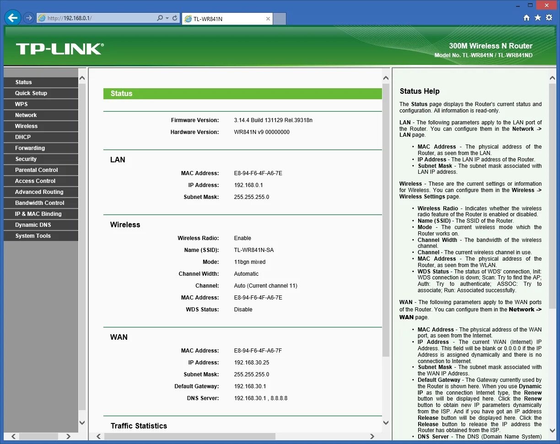The image size is (560, 444).
Task: Click Auto (Current channel 11) value
Action: [266, 286]
